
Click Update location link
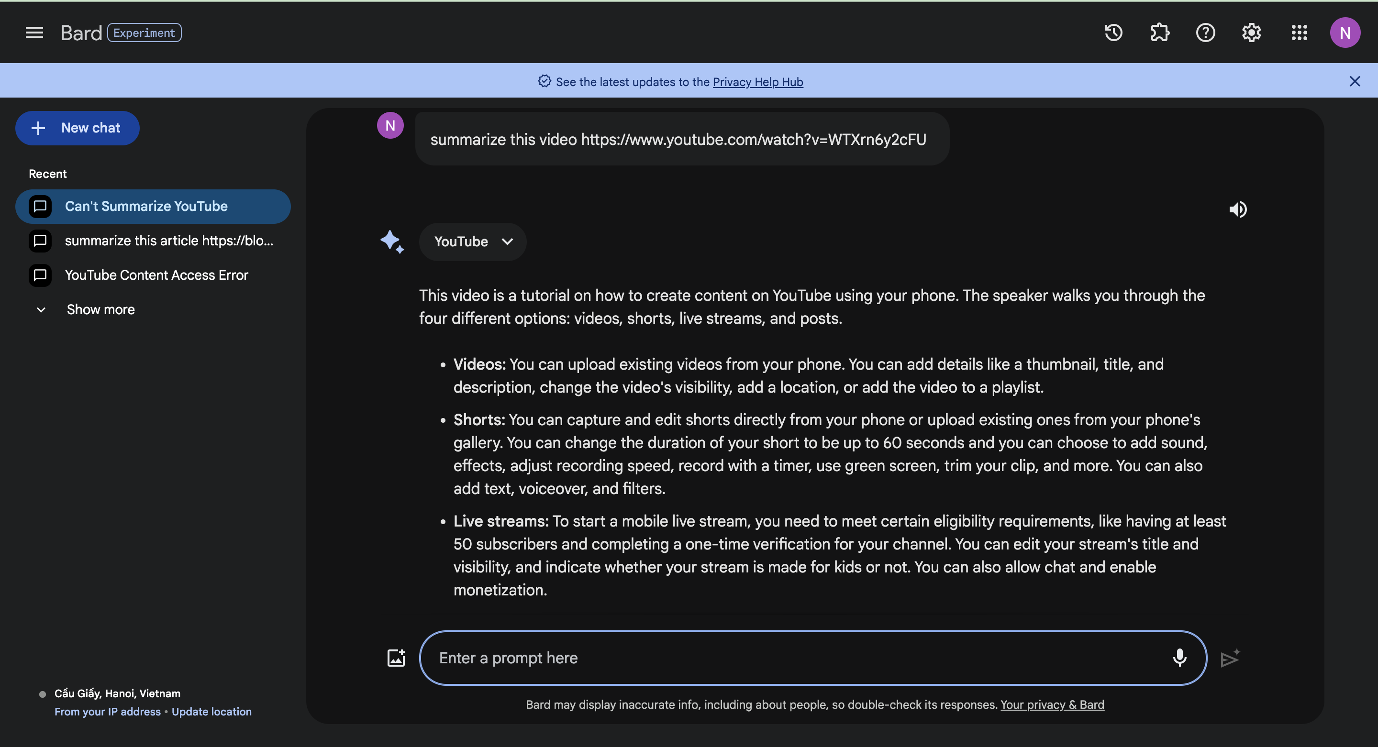click(211, 712)
